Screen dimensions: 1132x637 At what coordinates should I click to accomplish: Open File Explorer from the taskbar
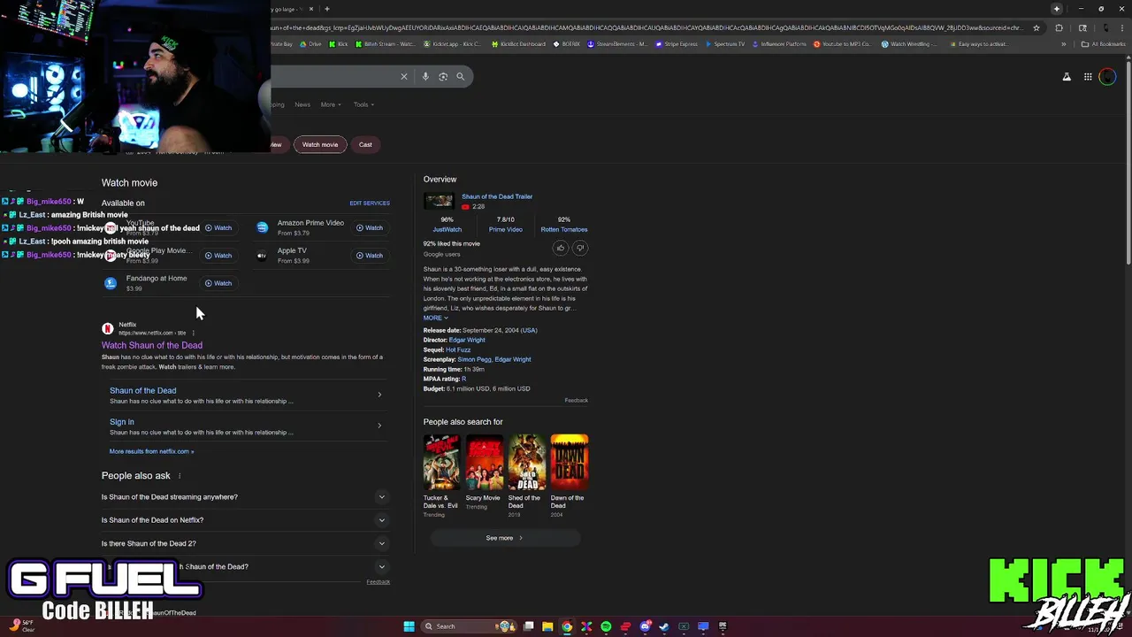coord(547,626)
